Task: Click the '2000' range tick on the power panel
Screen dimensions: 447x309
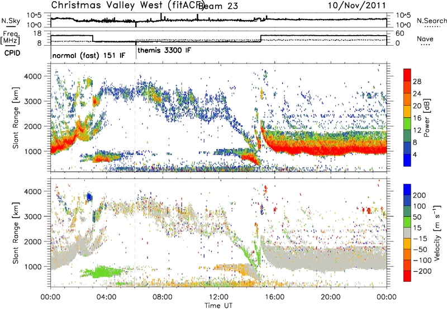Action: pos(33,126)
